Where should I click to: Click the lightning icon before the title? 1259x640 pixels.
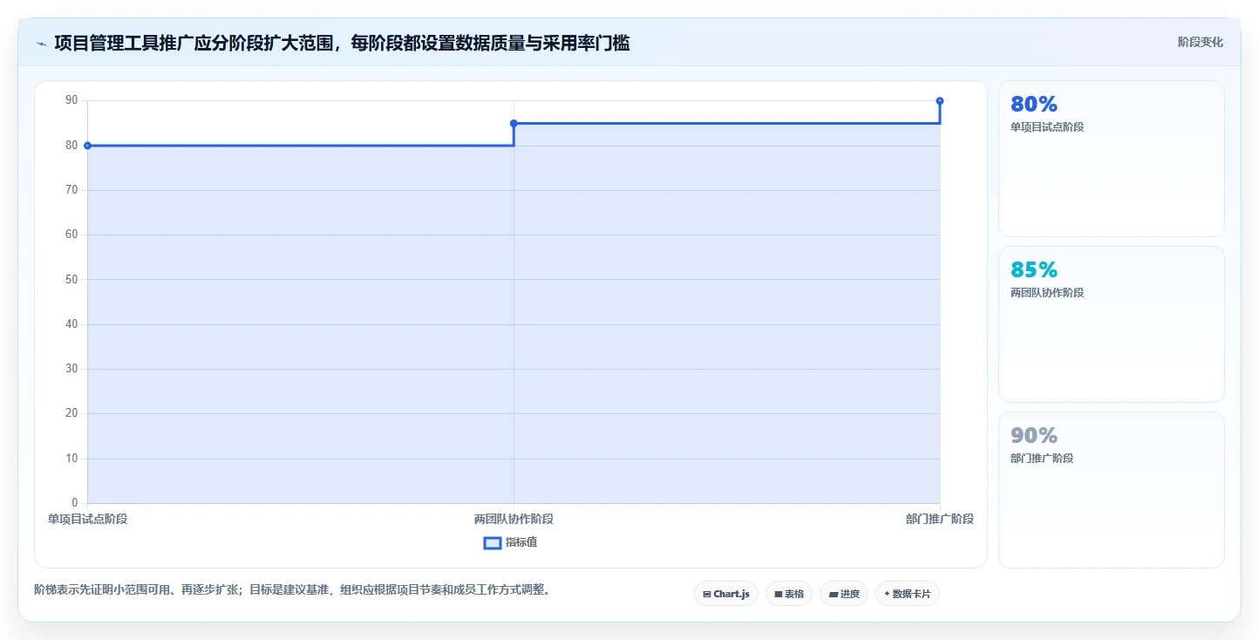[x=41, y=43]
